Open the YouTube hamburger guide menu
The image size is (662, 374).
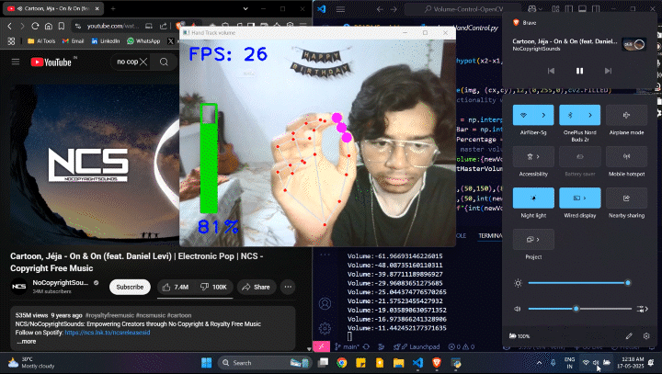tap(16, 62)
